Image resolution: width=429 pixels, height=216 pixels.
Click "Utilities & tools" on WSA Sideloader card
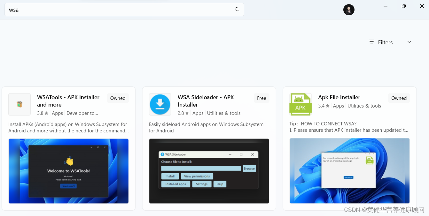(224, 113)
